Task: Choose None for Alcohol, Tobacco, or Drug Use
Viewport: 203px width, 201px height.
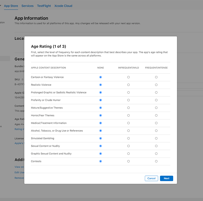Action: tap(100, 131)
